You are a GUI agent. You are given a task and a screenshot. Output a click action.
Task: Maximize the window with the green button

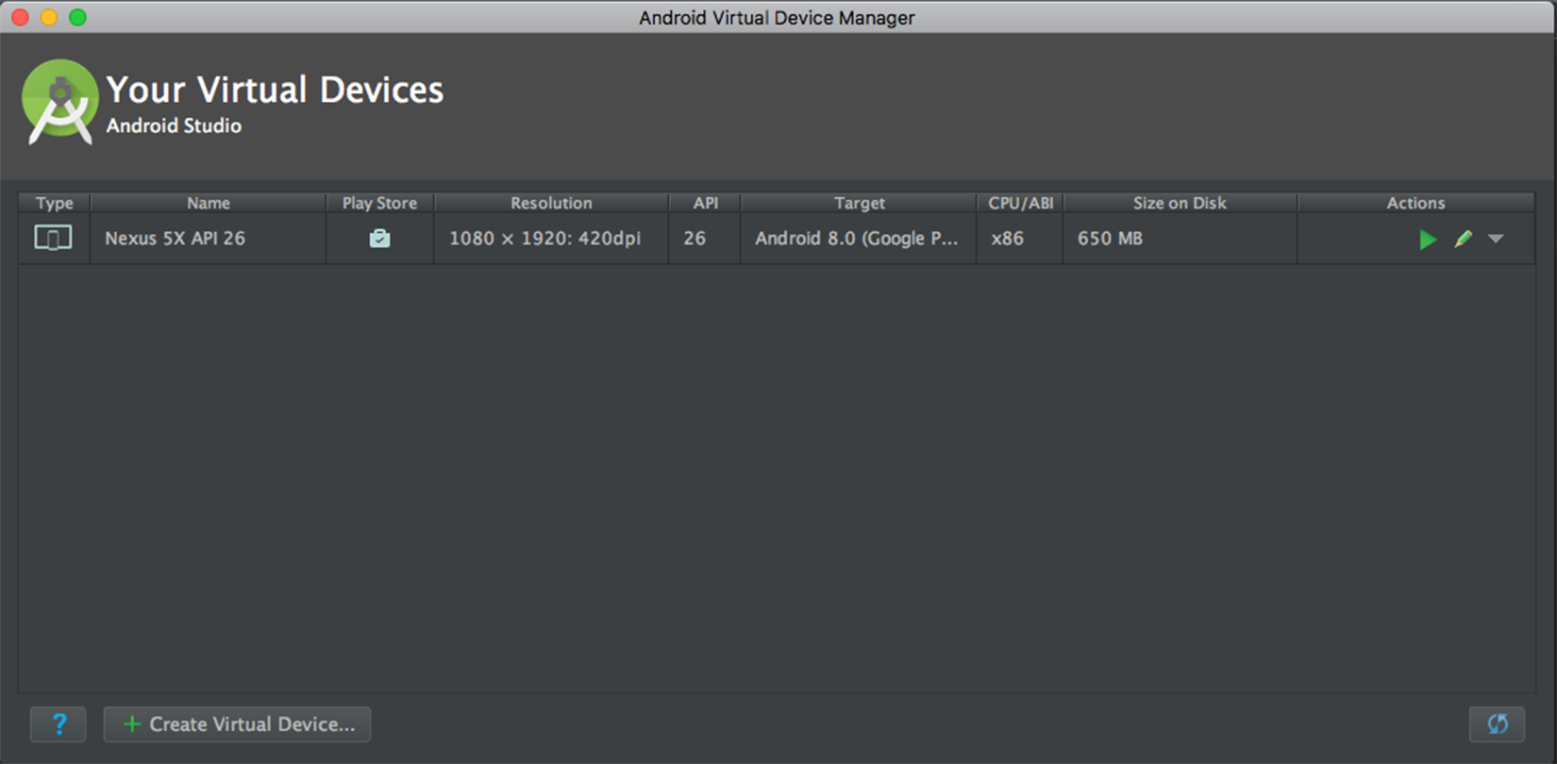click(78, 17)
